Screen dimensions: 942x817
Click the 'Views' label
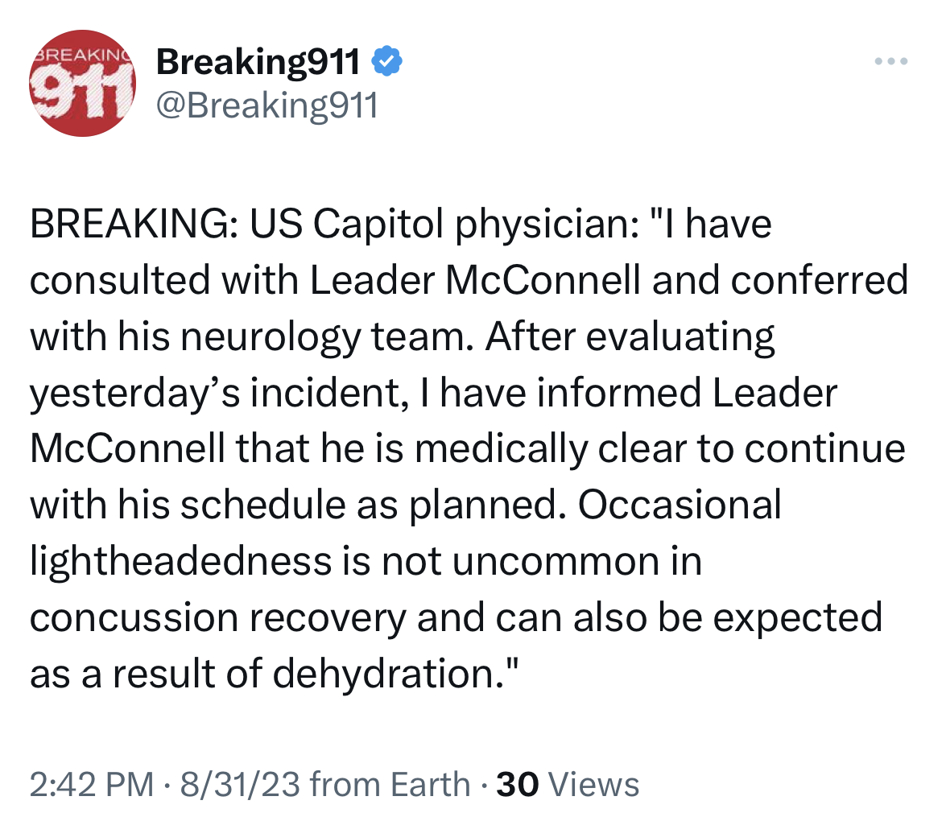pyautogui.click(x=594, y=785)
